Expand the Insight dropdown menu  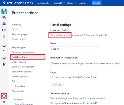click(83, 3)
